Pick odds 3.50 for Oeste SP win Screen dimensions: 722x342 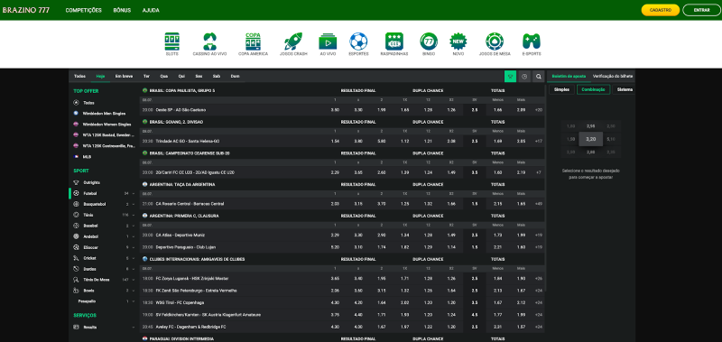335,110
